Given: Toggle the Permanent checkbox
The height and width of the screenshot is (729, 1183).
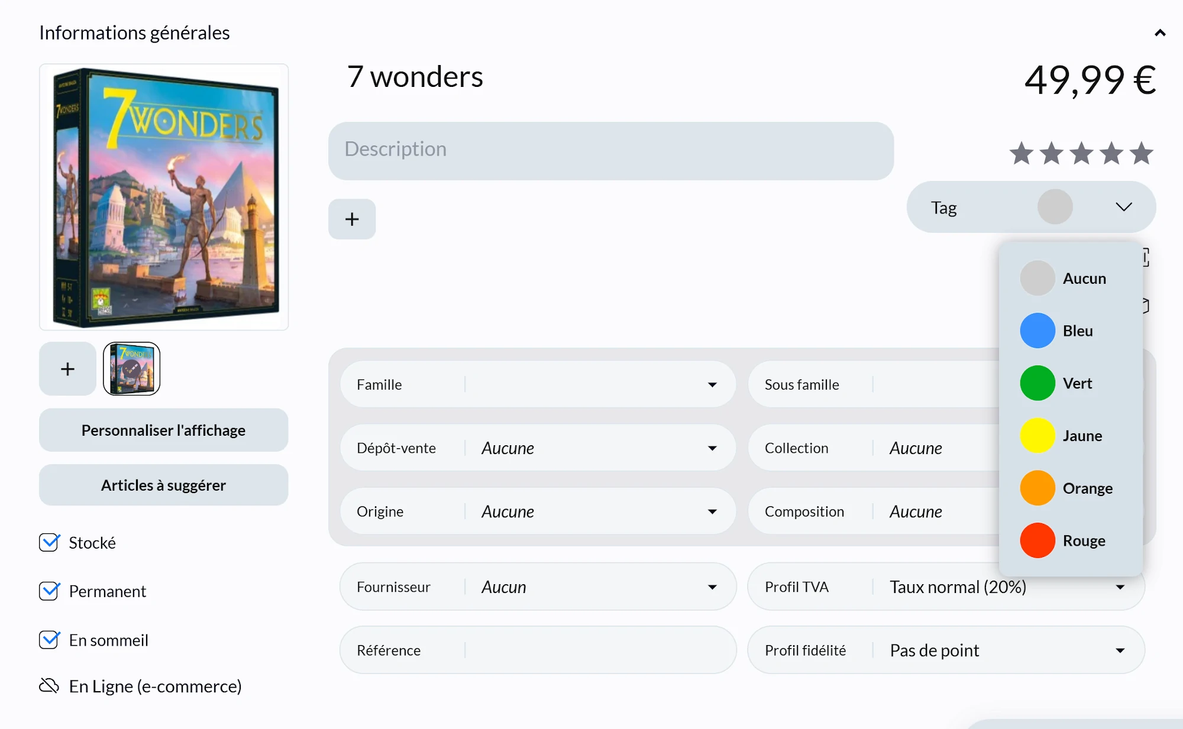Looking at the screenshot, I should tap(49, 591).
